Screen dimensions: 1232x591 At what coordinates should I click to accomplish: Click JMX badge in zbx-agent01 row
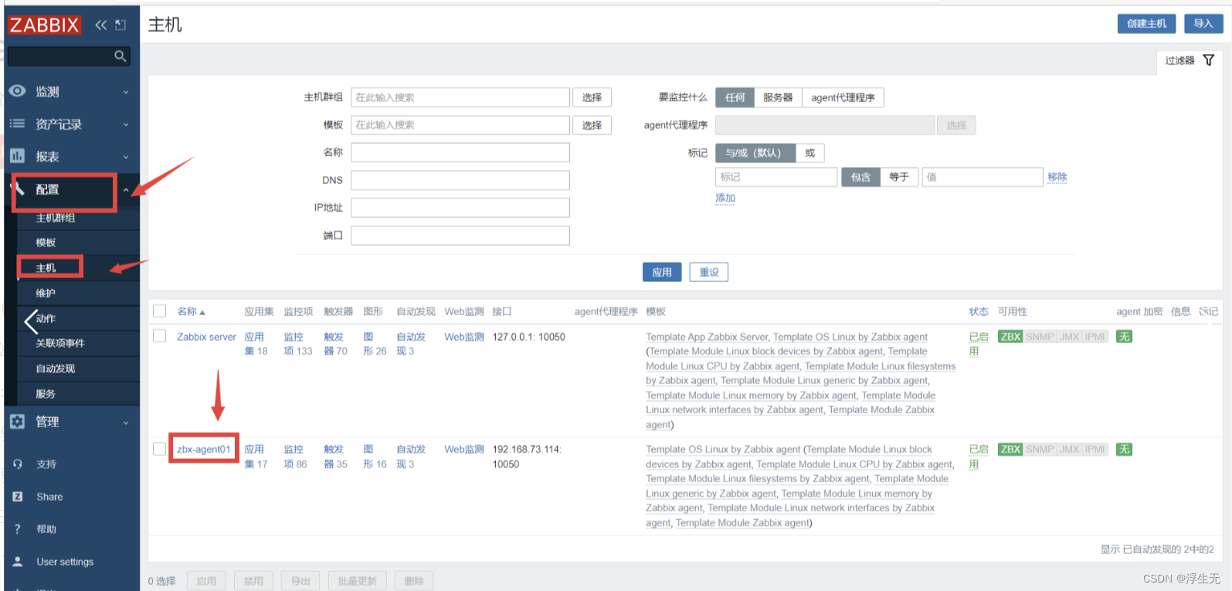click(x=1070, y=450)
